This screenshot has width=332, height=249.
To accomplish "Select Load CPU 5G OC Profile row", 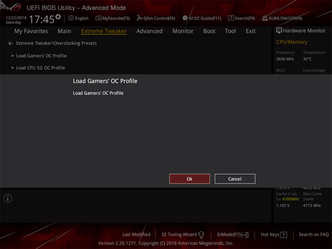I will (x=41, y=68).
